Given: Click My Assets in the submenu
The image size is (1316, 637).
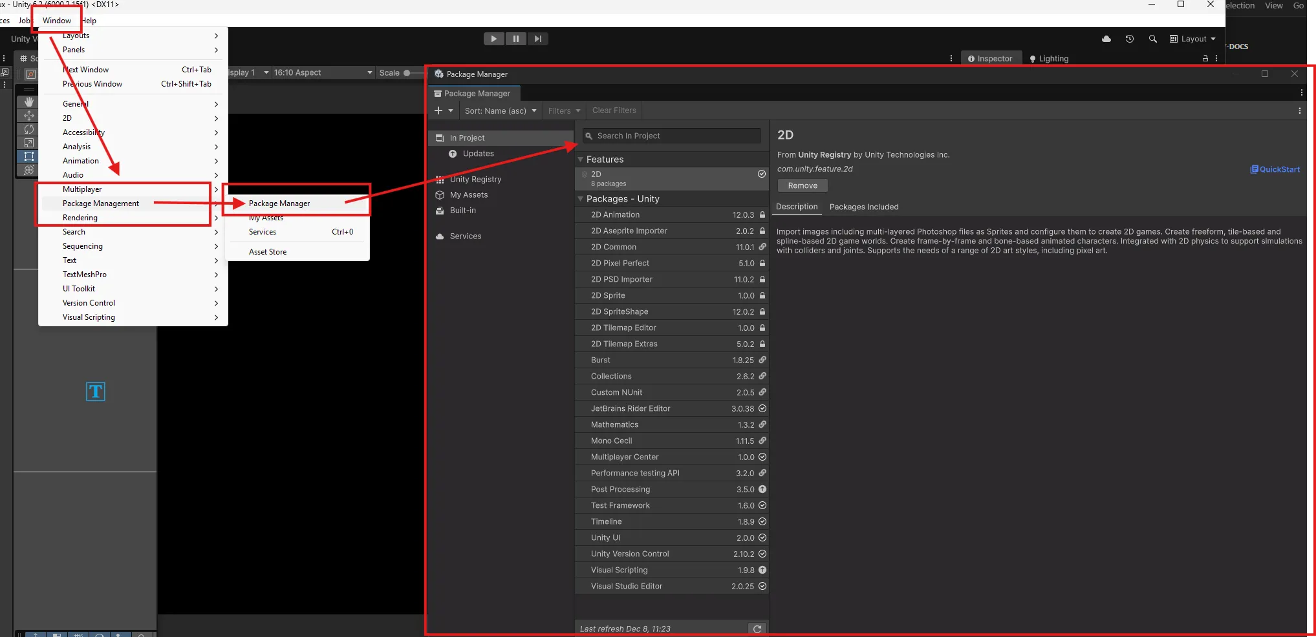Looking at the screenshot, I should tap(297, 218).
